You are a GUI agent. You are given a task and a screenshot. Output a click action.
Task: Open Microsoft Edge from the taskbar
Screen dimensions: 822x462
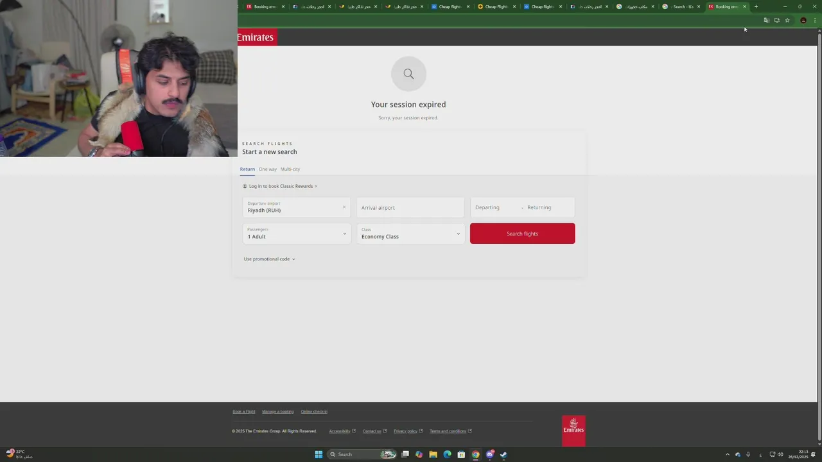(448, 454)
